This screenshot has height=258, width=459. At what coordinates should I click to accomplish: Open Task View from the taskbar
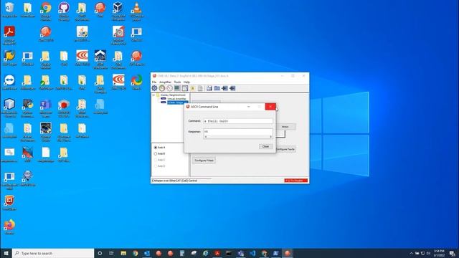[111, 253]
